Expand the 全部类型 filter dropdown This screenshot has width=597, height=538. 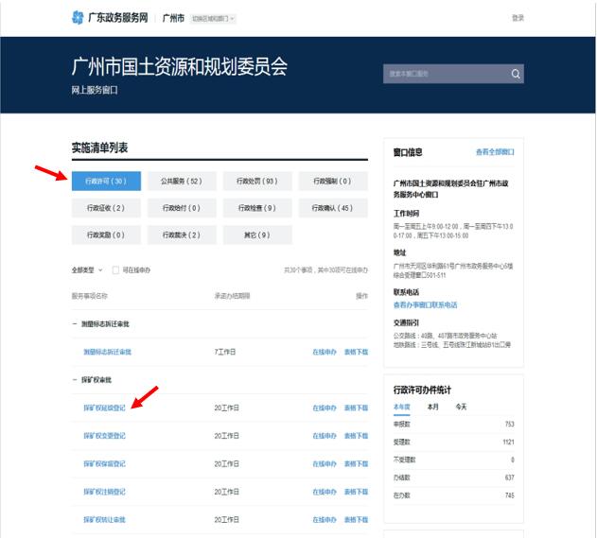pyautogui.click(x=88, y=269)
